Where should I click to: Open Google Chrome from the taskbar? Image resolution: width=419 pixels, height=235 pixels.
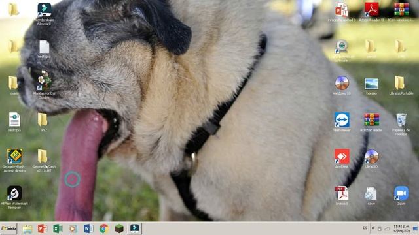(x=104, y=228)
